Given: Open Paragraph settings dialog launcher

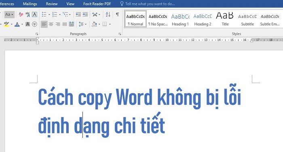Looking at the screenshot, I should (x=120, y=34).
